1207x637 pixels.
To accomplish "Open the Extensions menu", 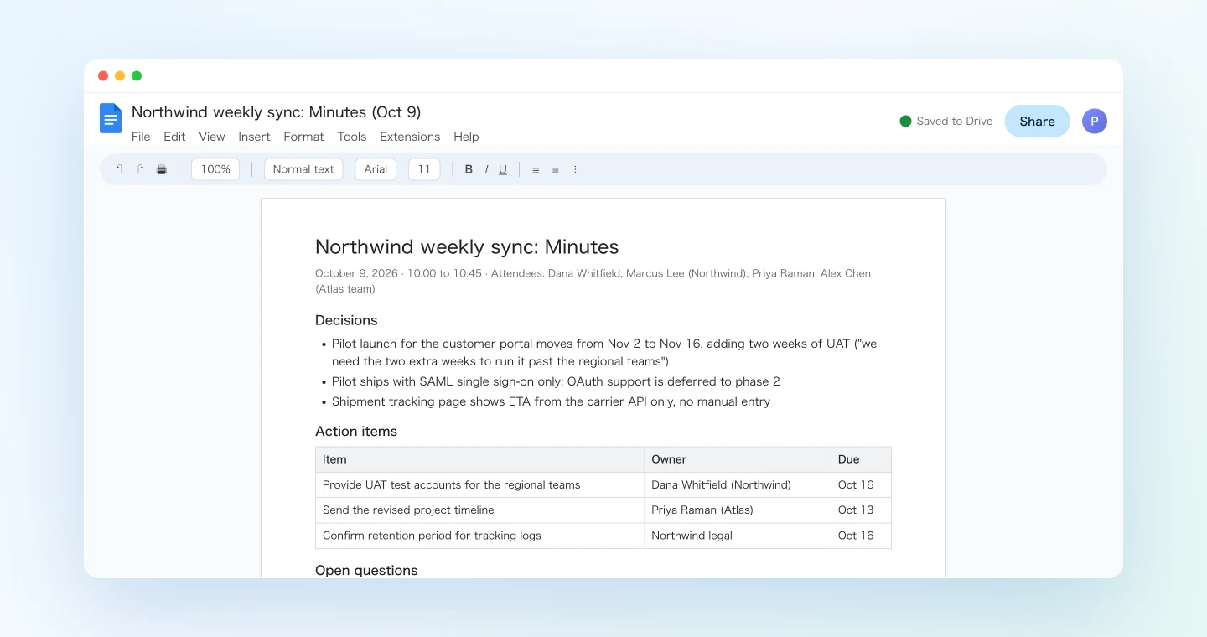I will coord(410,137).
